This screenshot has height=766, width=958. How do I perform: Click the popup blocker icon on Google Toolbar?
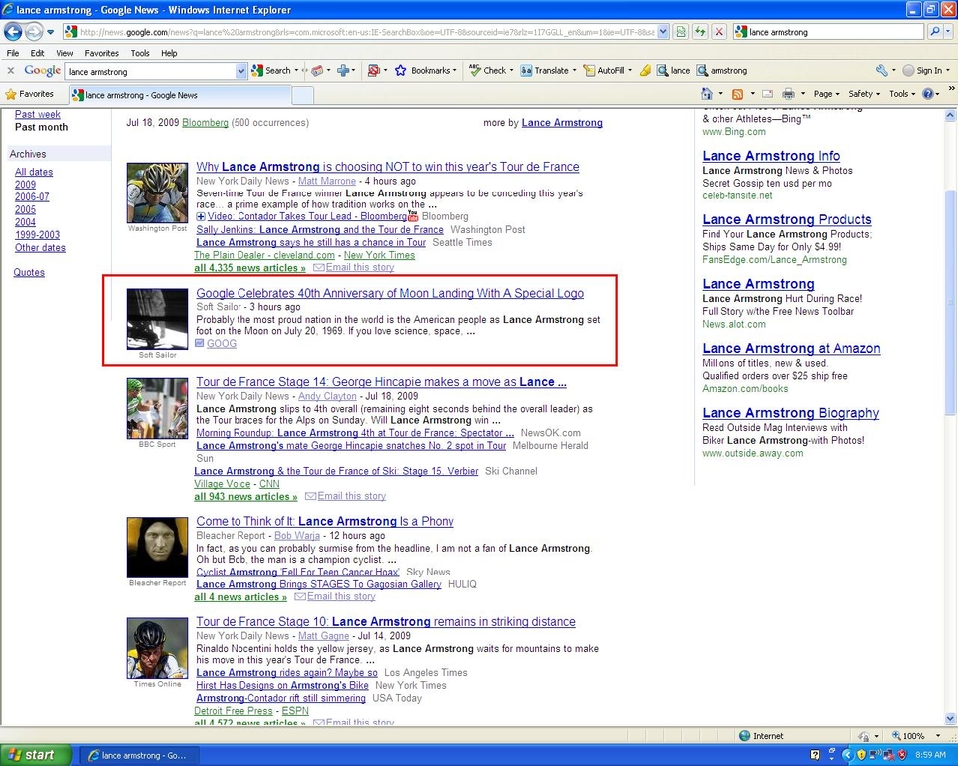[374, 70]
